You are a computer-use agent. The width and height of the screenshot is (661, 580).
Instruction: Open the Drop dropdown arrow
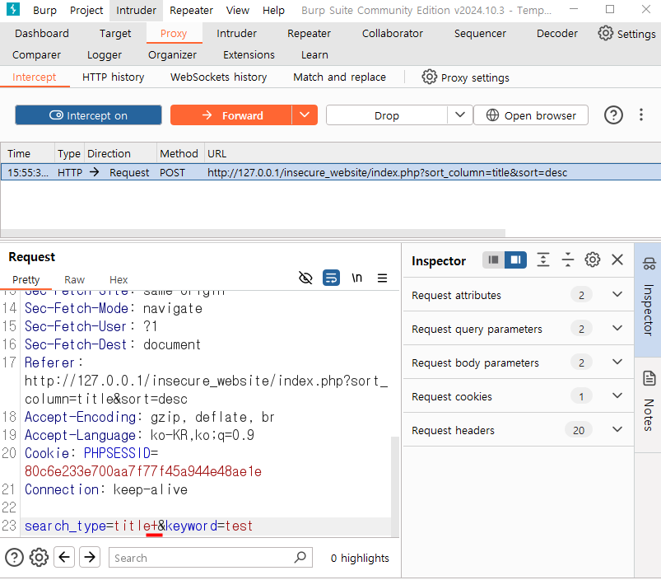460,115
